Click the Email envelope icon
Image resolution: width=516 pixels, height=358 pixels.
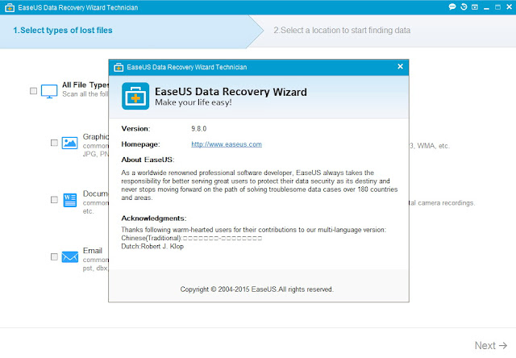pos(70,257)
